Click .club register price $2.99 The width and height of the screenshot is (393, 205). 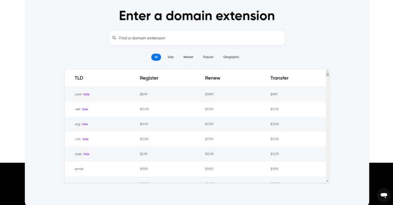pos(144,154)
